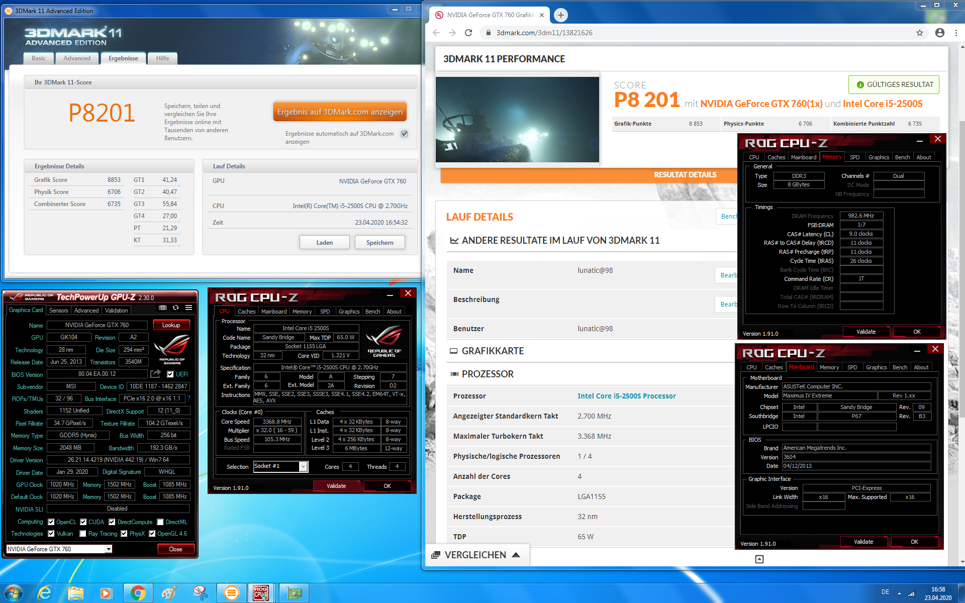Image resolution: width=965 pixels, height=603 pixels.
Task: Open the Socket #1 selection dropdown in CPU-Z
Action: [x=303, y=466]
